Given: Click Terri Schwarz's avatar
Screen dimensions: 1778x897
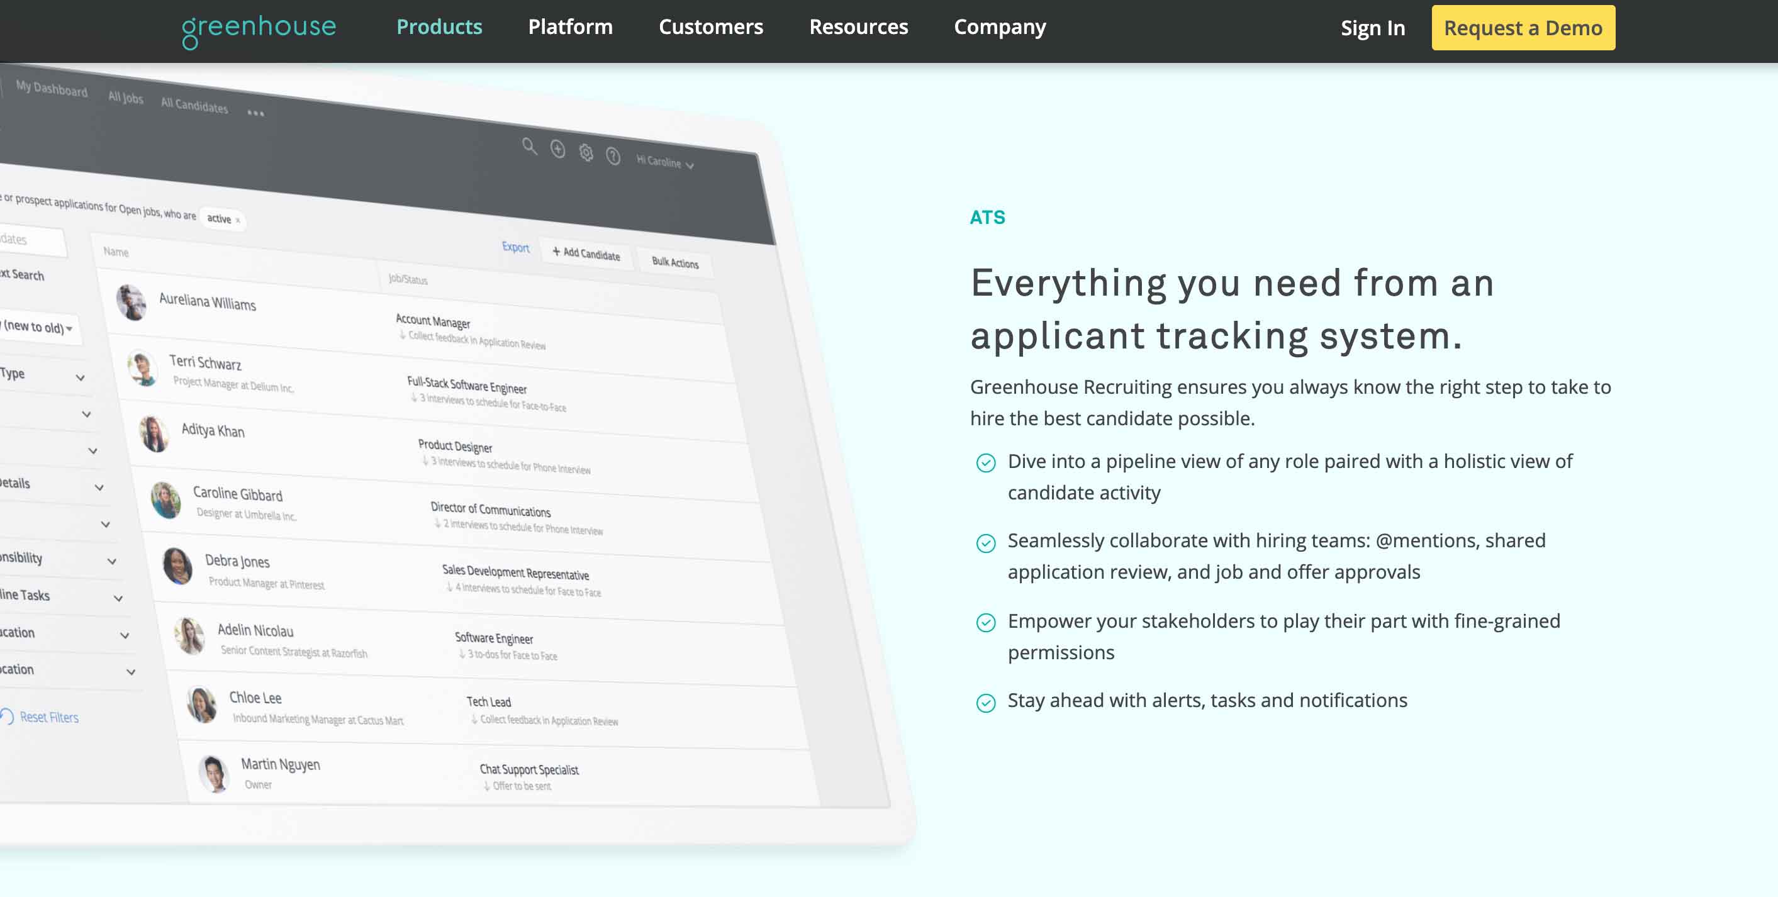Looking at the screenshot, I should click(x=143, y=368).
